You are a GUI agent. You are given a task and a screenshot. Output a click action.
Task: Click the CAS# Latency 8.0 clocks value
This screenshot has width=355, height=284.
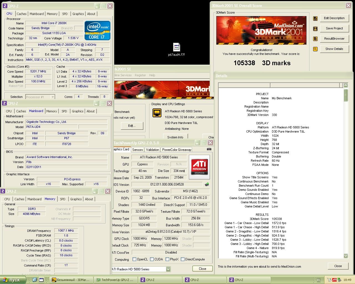66,240
